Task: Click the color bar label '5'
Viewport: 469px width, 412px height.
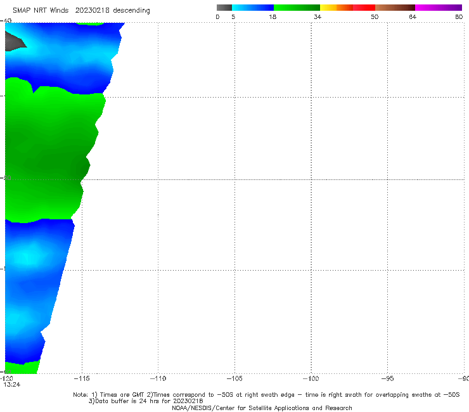Action: pos(233,16)
